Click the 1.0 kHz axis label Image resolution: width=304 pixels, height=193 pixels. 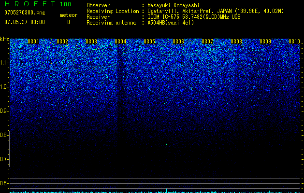click(x=4, y=87)
